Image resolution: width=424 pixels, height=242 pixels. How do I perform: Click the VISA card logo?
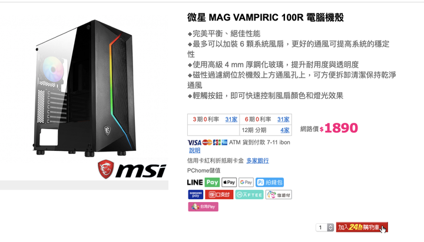[194, 143]
